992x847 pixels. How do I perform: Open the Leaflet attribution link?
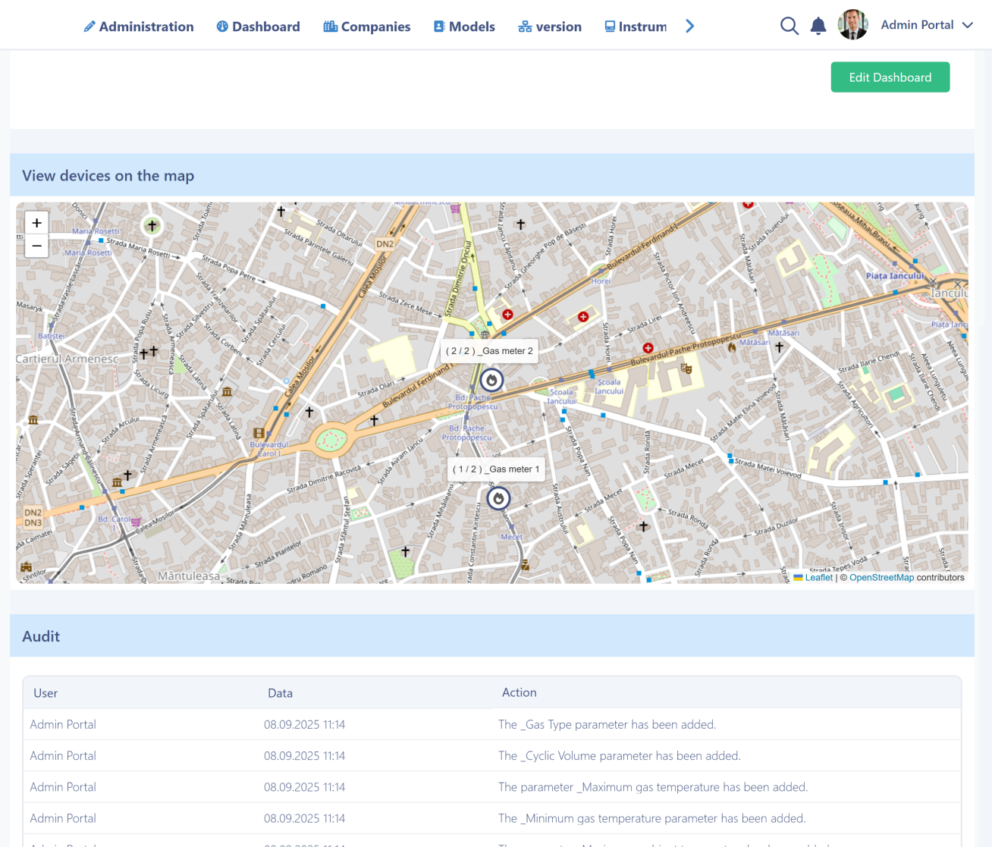pyautogui.click(x=818, y=578)
